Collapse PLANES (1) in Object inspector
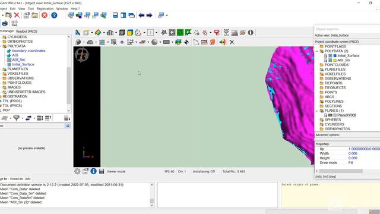This screenshot has height=214, width=380. [316, 111]
